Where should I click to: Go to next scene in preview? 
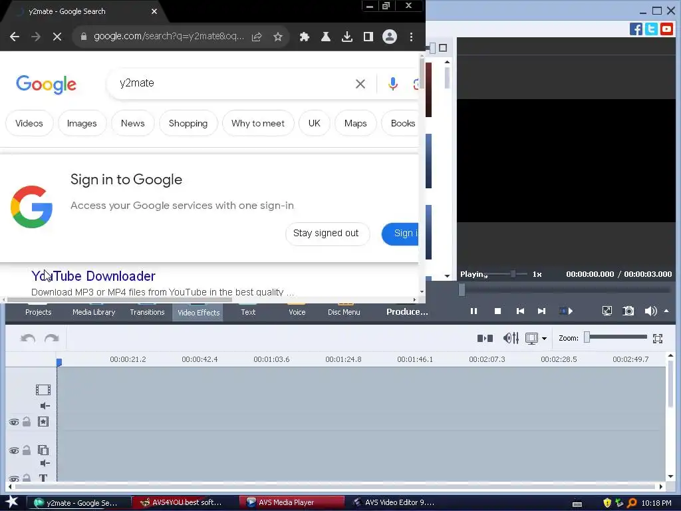point(566,311)
